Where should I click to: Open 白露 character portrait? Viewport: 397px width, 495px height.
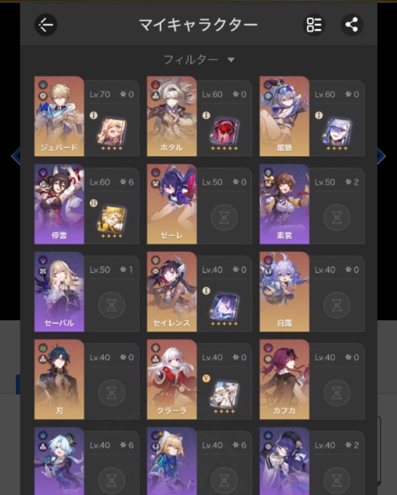coord(285,292)
